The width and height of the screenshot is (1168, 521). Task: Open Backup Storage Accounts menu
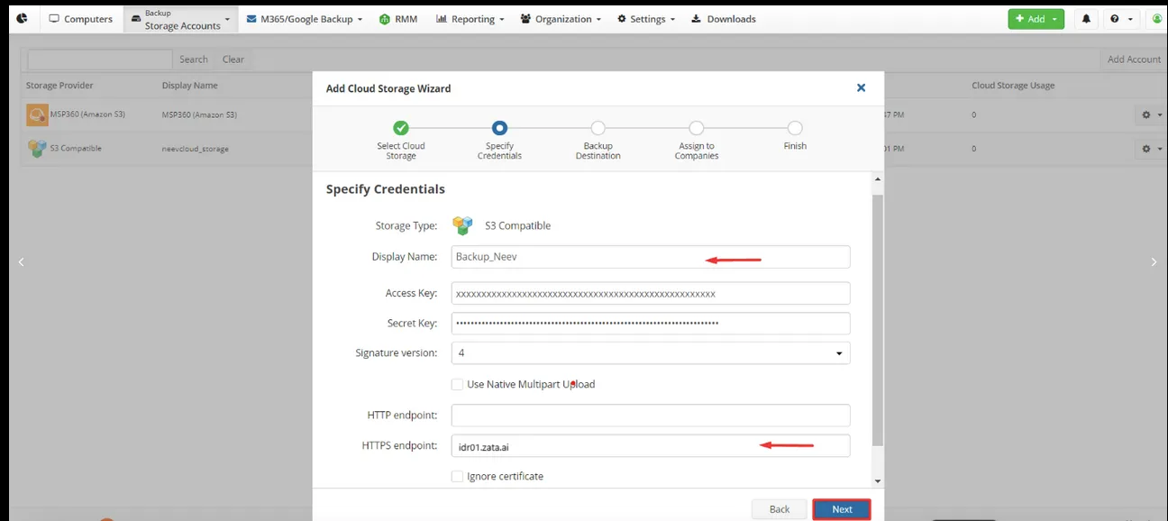pos(180,19)
